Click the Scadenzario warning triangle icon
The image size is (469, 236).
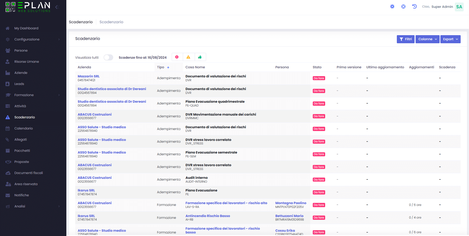click(x=8, y=117)
